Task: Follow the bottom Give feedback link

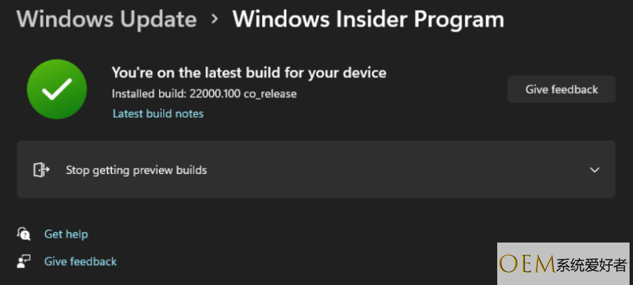Action: 80,261
